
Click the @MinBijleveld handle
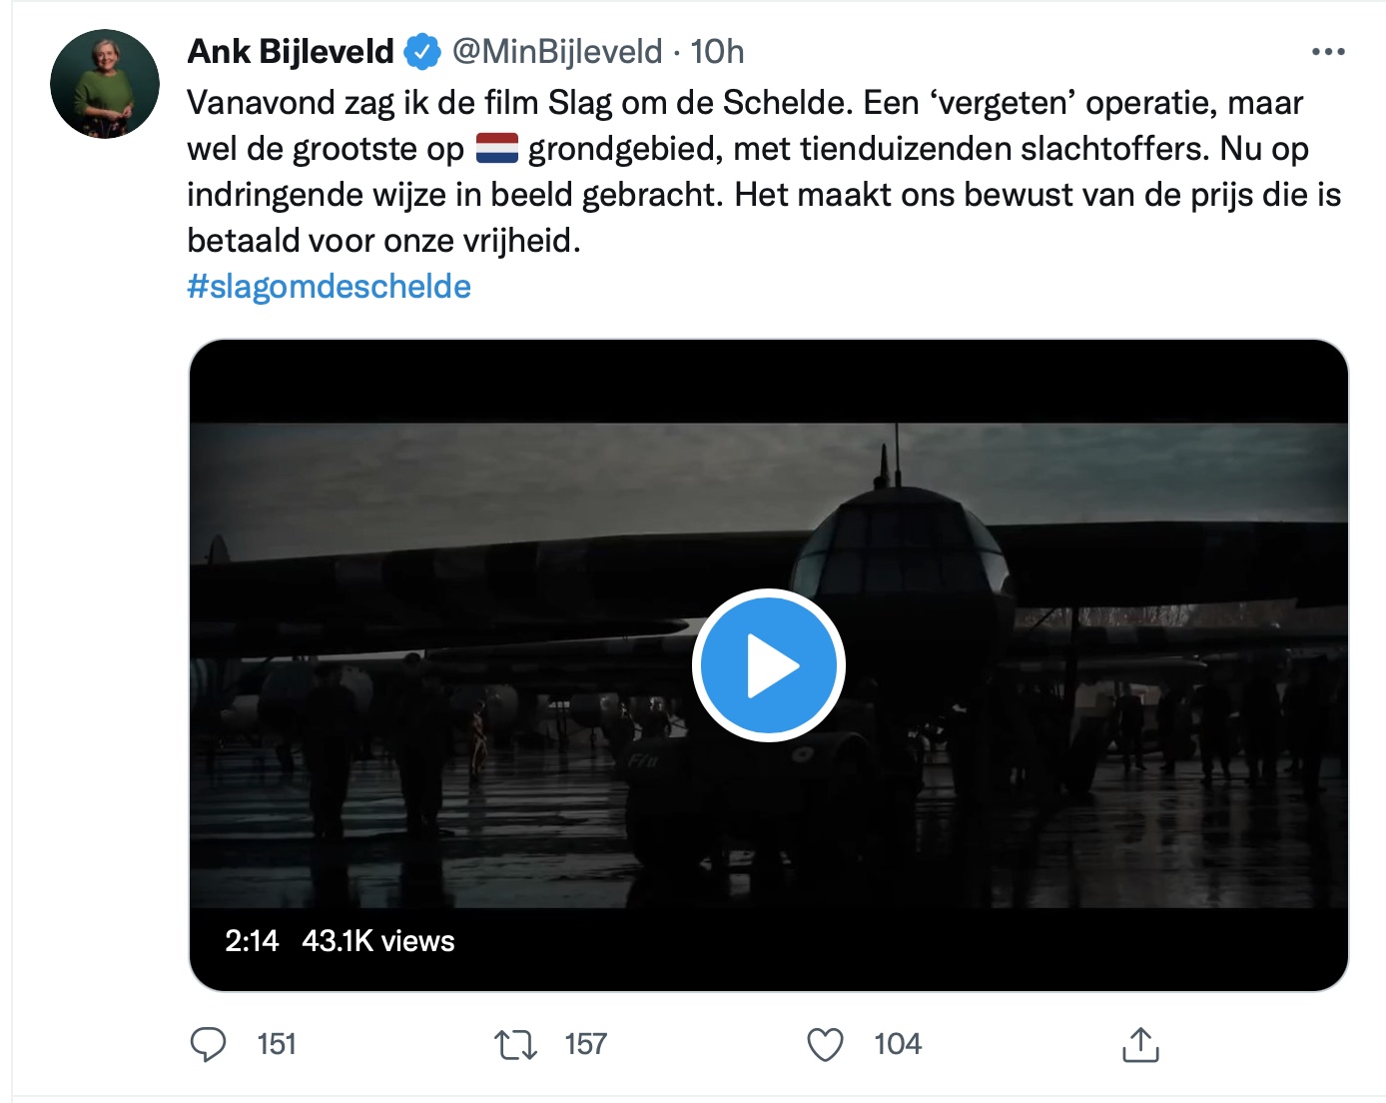(557, 52)
